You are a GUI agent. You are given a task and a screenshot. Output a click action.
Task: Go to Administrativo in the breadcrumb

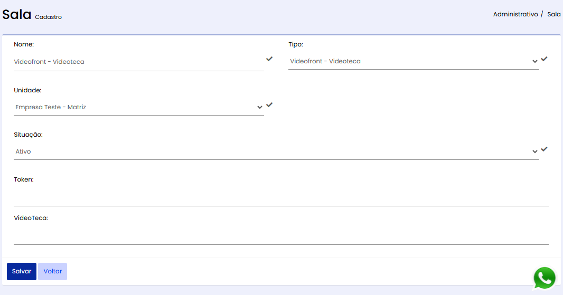[x=515, y=14]
